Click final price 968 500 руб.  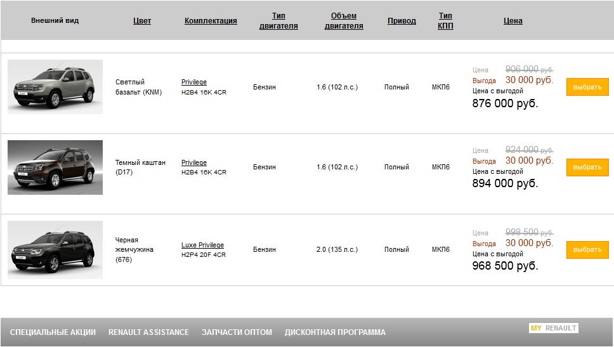pyautogui.click(x=505, y=266)
